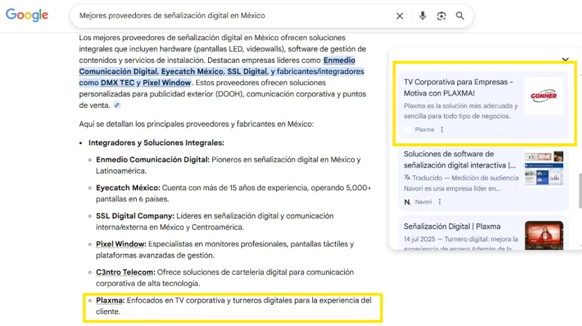Open the three-dot menu beside Plaxma source
The width and height of the screenshot is (582, 326).
click(442, 129)
